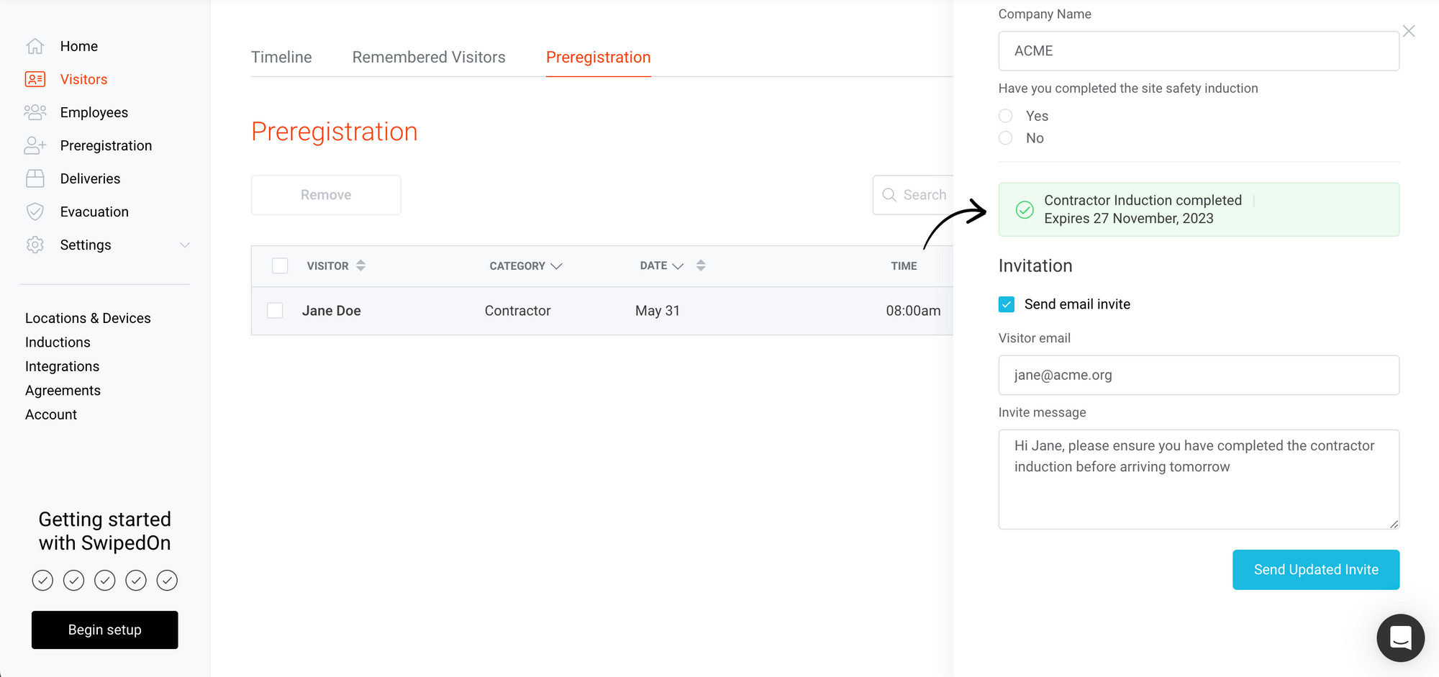The height and width of the screenshot is (677, 1439).
Task: Select the Yes safety induction radio button
Action: point(1005,116)
